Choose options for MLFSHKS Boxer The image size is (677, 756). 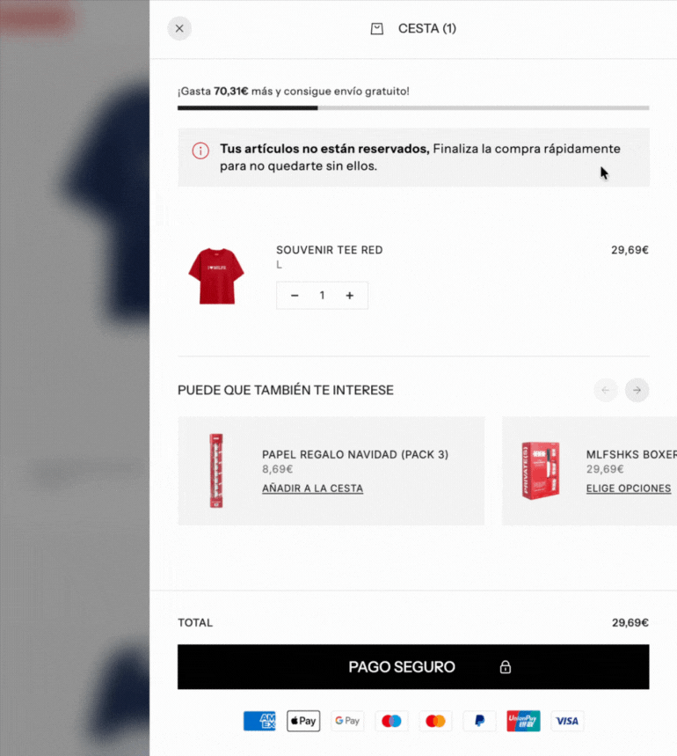(x=629, y=488)
